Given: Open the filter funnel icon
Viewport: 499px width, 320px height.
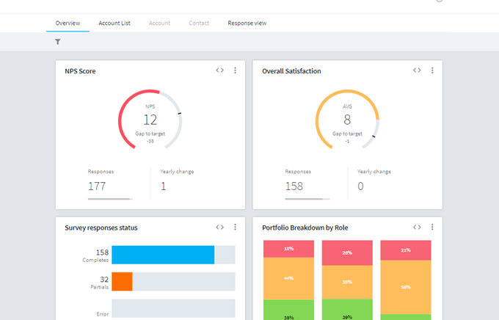Looking at the screenshot, I should 57,42.
